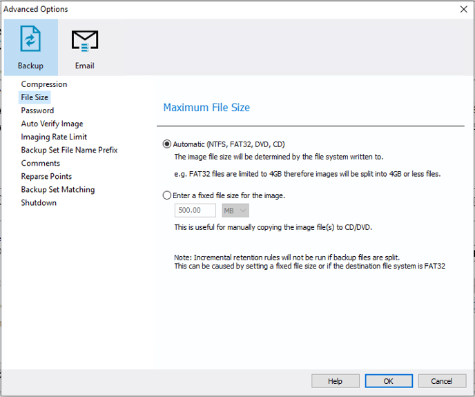
Task: Close the Advanced Options dialog
Action: click(x=463, y=10)
